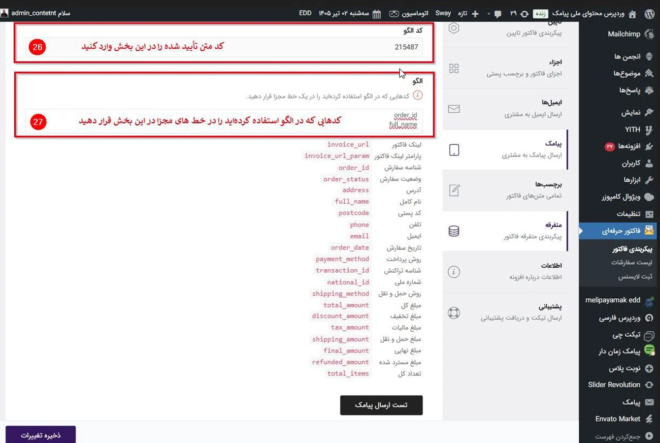Open the WordPress logo menu
Viewport: 660px width, 443px height.
coord(650,13)
